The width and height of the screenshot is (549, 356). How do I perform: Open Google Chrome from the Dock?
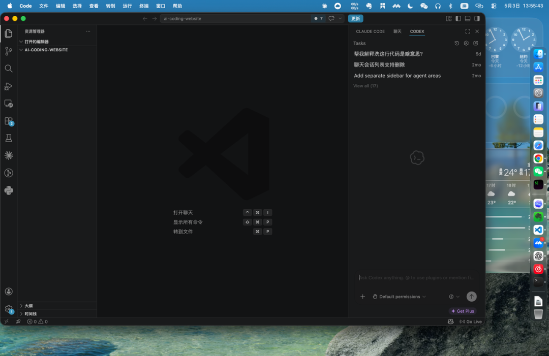[538, 158]
